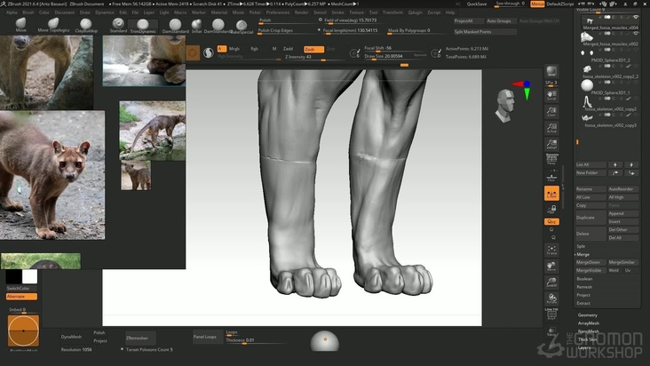Collapse the Merge section
The image size is (650, 366).
point(583,254)
